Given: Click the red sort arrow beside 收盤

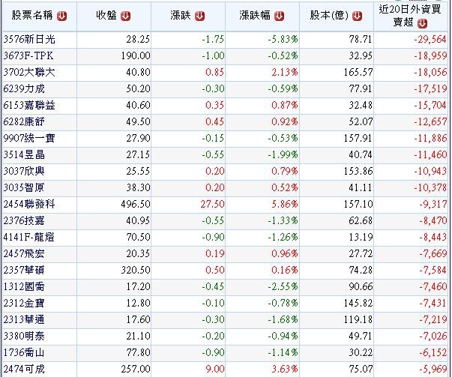Looking at the screenshot, I should click(125, 16).
